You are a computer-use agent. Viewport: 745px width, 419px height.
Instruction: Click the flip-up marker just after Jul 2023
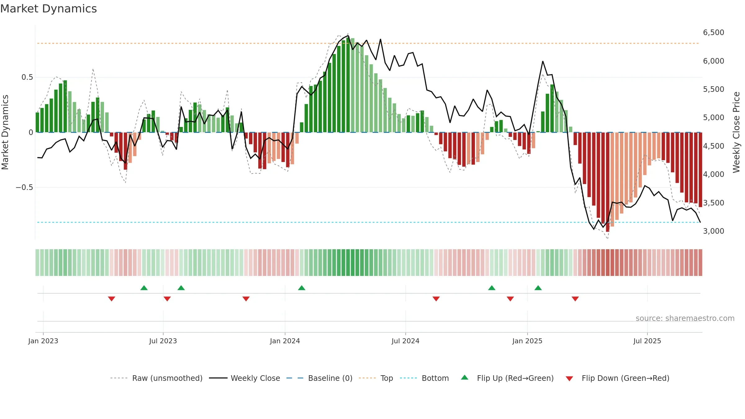pyautogui.click(x=181, y=288)
